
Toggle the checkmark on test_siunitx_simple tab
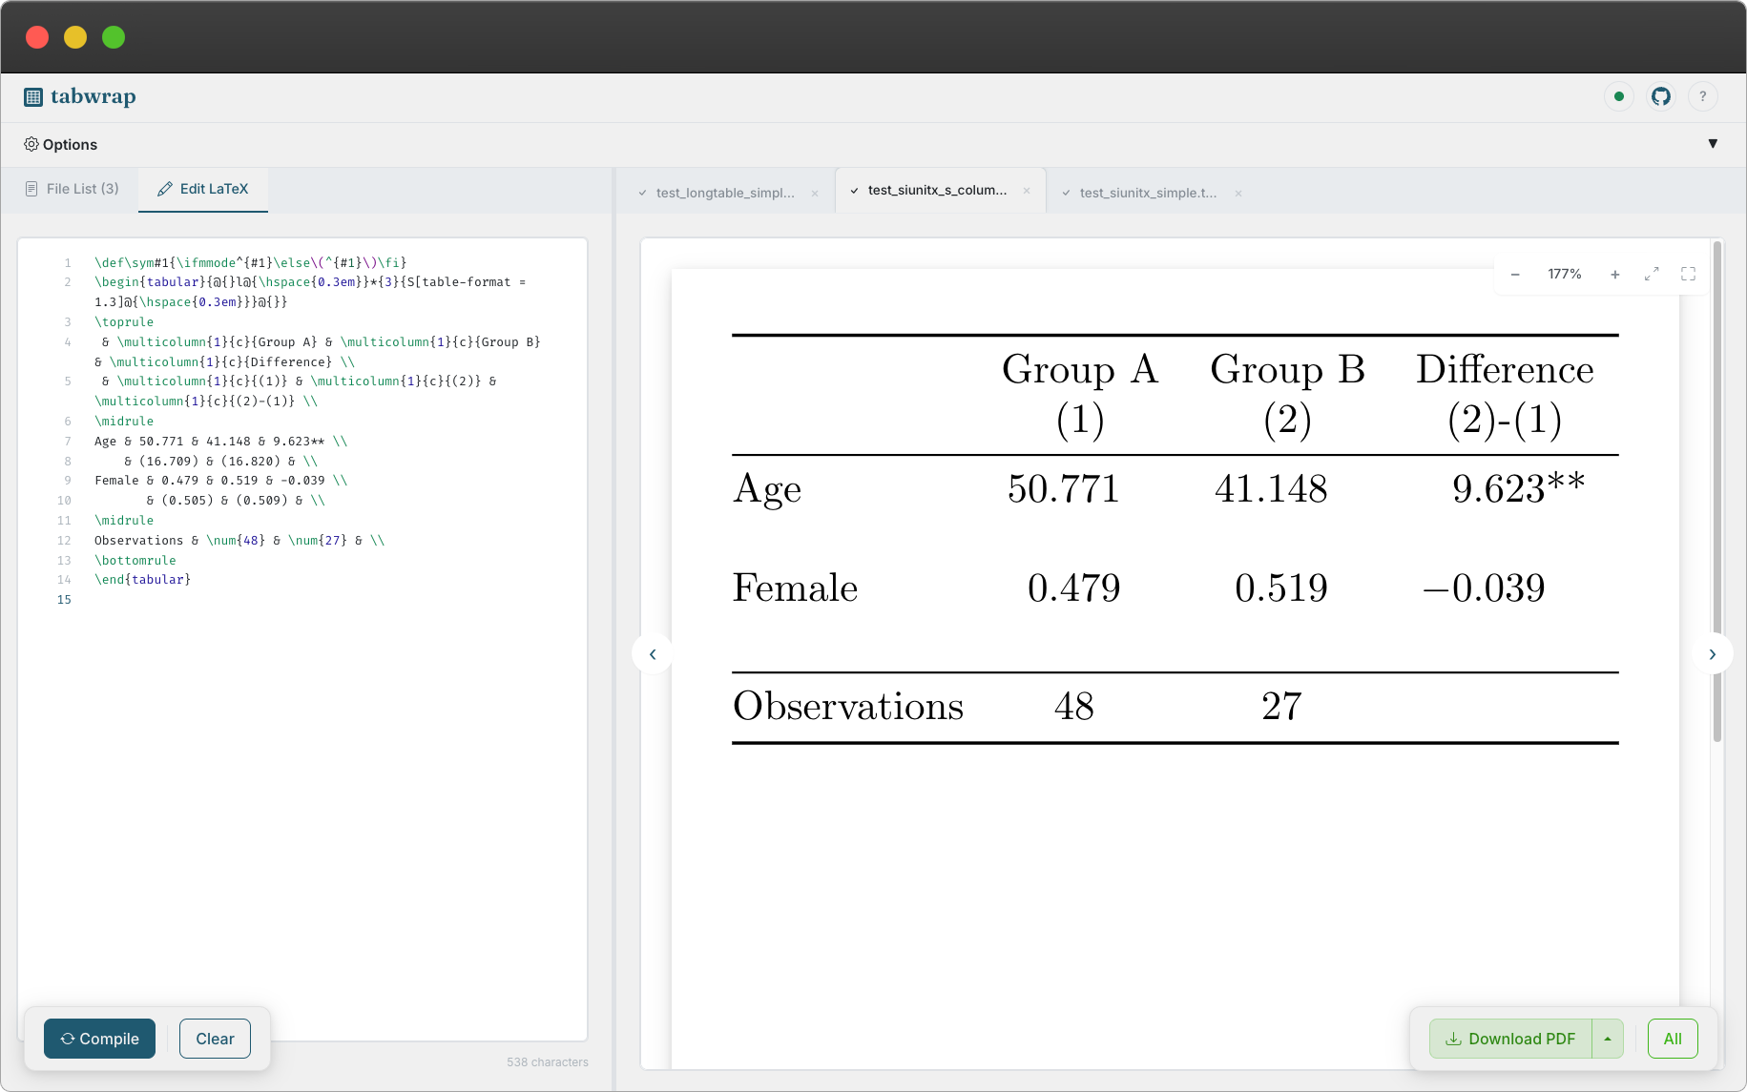coord(1067,192)
